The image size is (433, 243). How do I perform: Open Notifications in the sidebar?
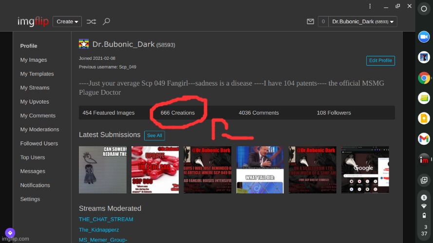click(35, 185)
